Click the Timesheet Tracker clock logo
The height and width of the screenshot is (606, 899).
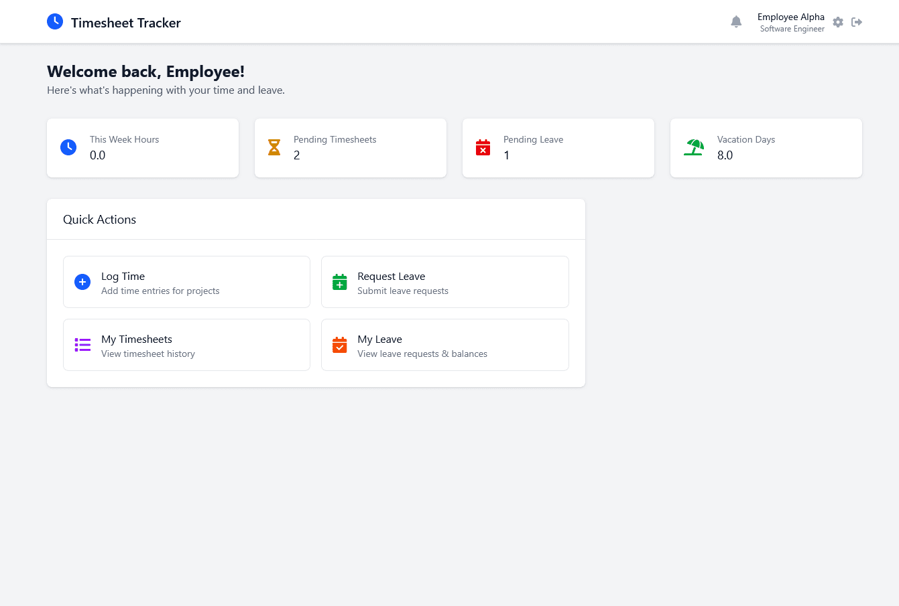(x=55, y=21)
